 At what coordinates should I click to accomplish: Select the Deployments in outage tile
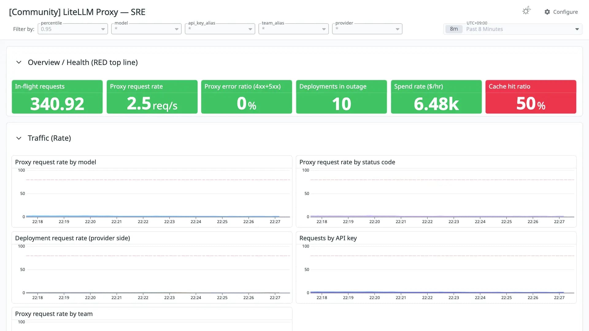(x=341, y=97)
